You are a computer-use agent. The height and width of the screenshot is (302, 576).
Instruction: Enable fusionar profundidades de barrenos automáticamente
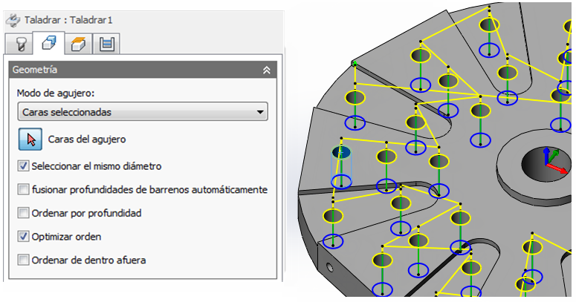(x=23, y=189)
